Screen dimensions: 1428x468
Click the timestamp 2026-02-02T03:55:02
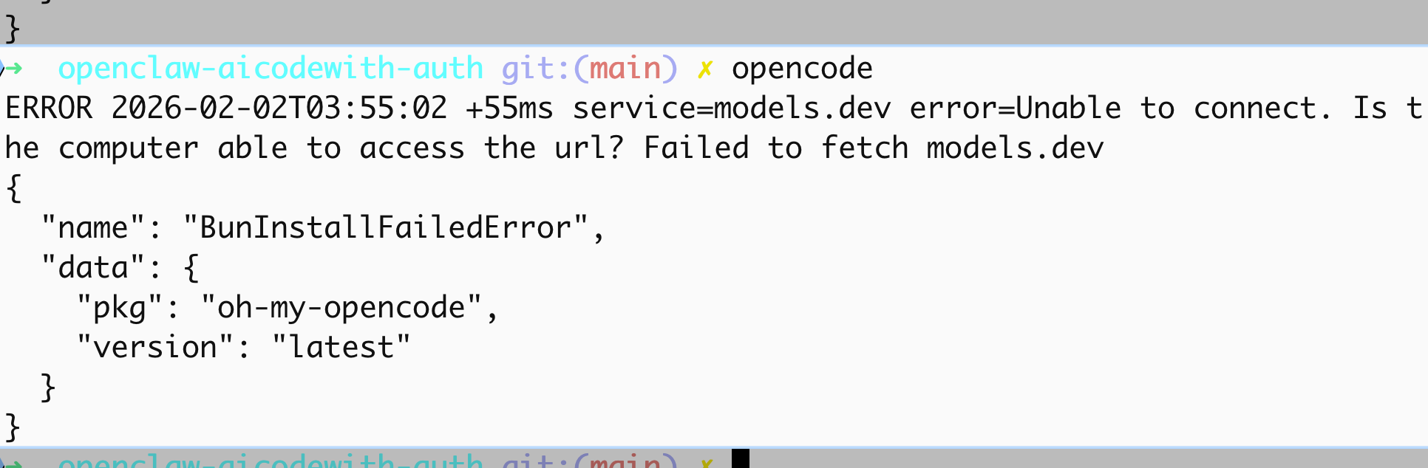click(x=279, y=109)
